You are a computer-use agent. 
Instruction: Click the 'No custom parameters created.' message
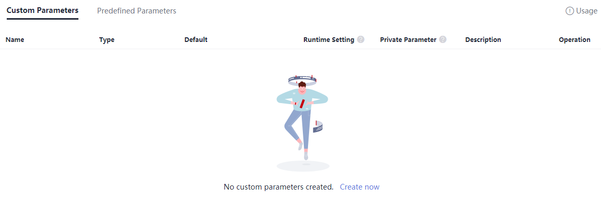pyautogui.click(x=278, y=187)
